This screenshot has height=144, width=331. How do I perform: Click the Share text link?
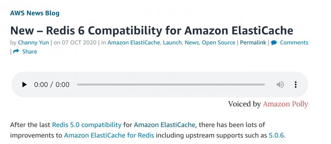(x=30, y=52)
